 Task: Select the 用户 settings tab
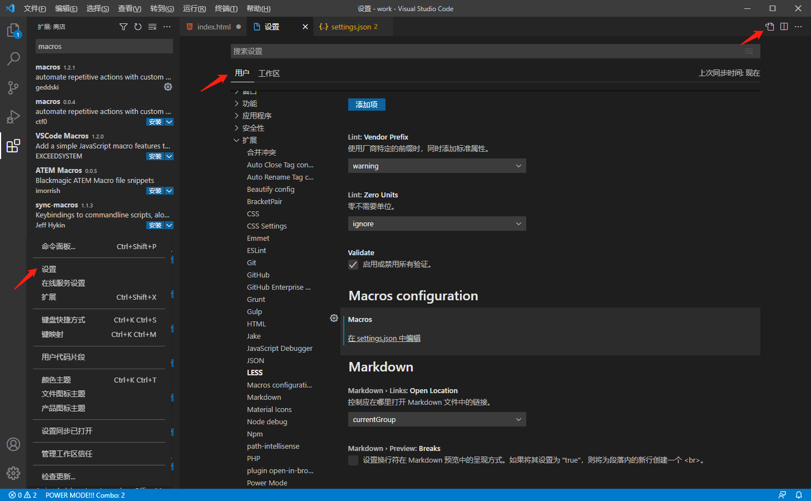click(242, 73)
